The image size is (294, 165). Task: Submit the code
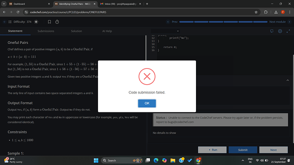243,150
